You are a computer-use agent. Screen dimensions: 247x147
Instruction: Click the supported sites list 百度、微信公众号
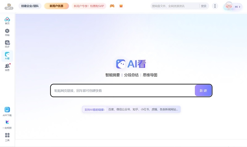tap(143, 109)
